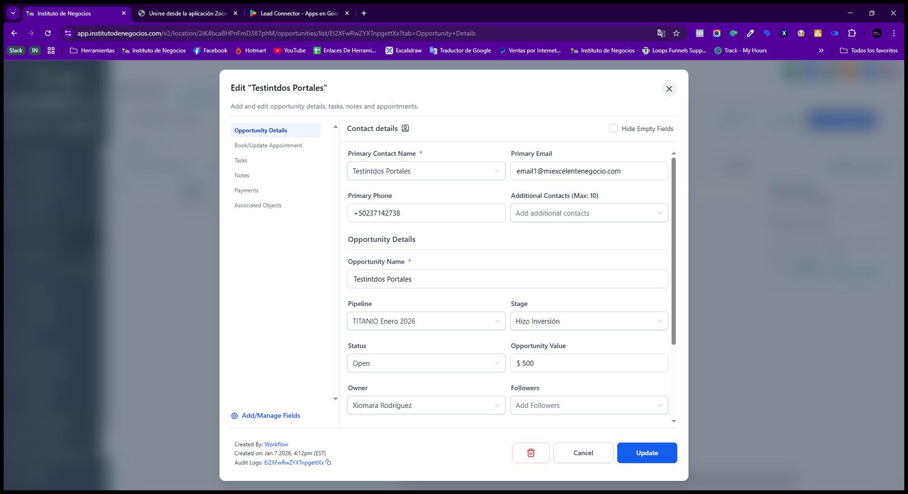Open the Add Followers dropdown
The width and height of the screenshot is (908, 494).
(589, 405)
